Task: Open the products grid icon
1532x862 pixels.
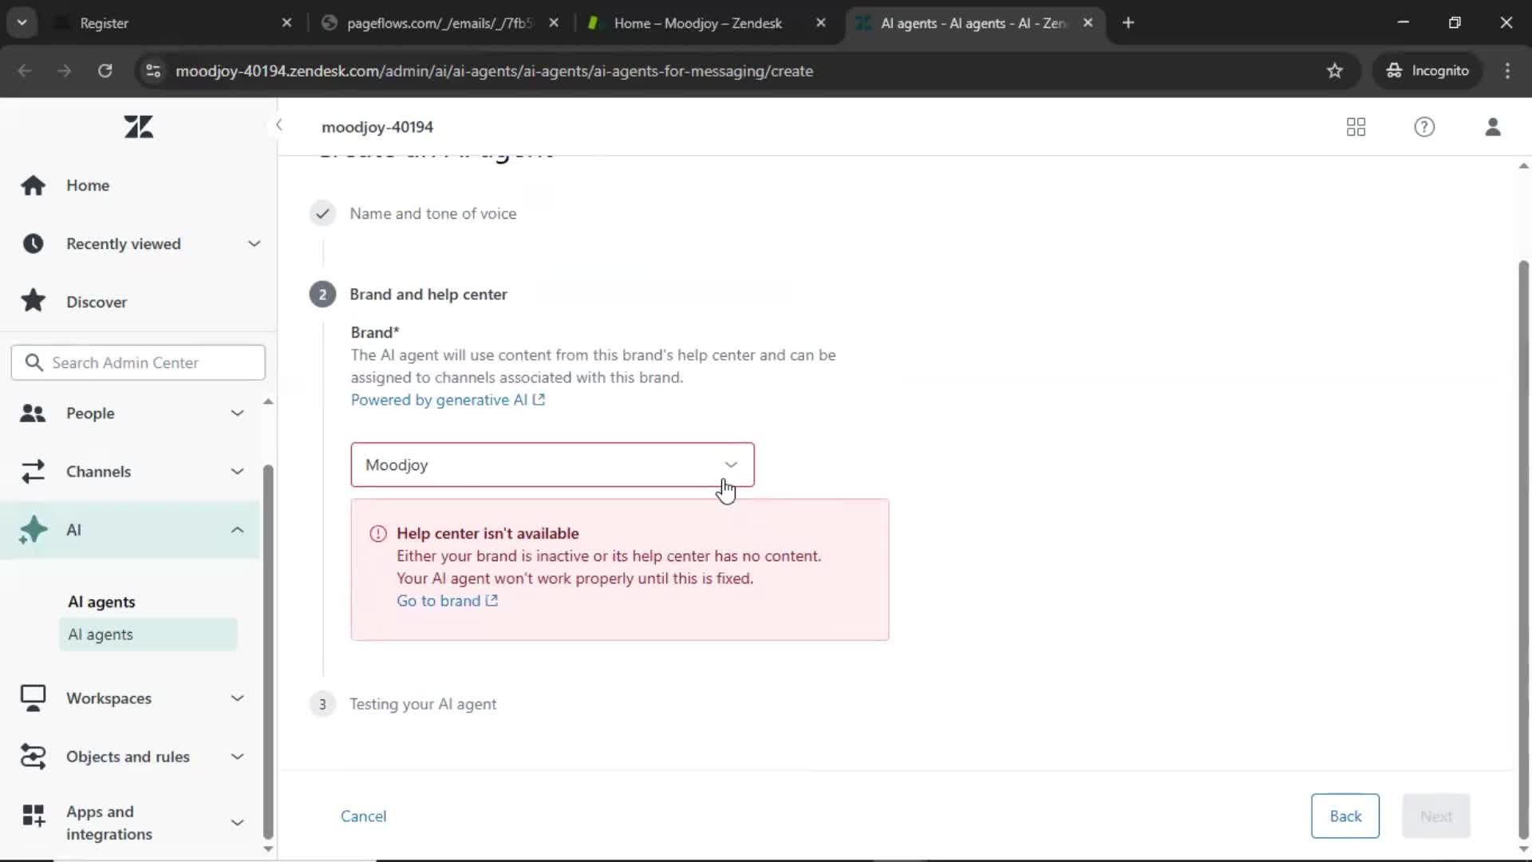Action: 1356,127
